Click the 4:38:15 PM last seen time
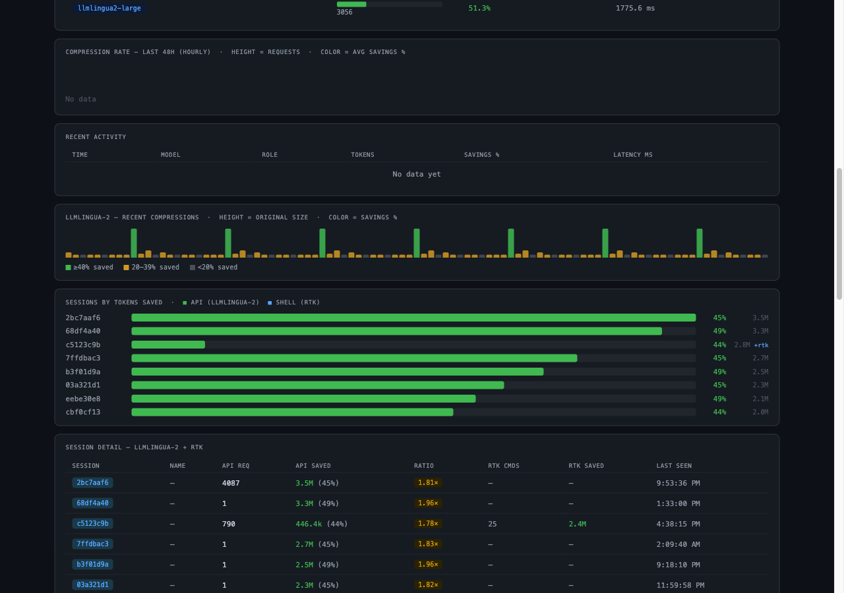 click(678, 524)
